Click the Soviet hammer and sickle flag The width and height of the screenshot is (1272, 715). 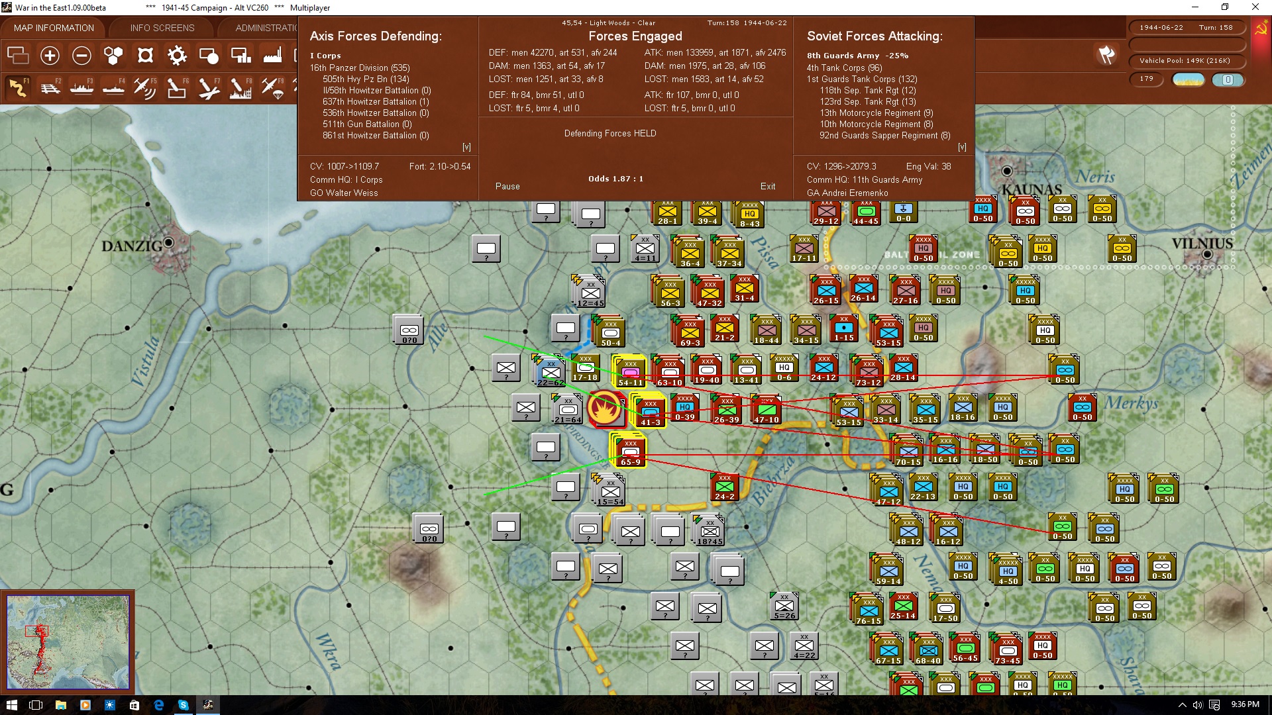tap(1261, 29)
